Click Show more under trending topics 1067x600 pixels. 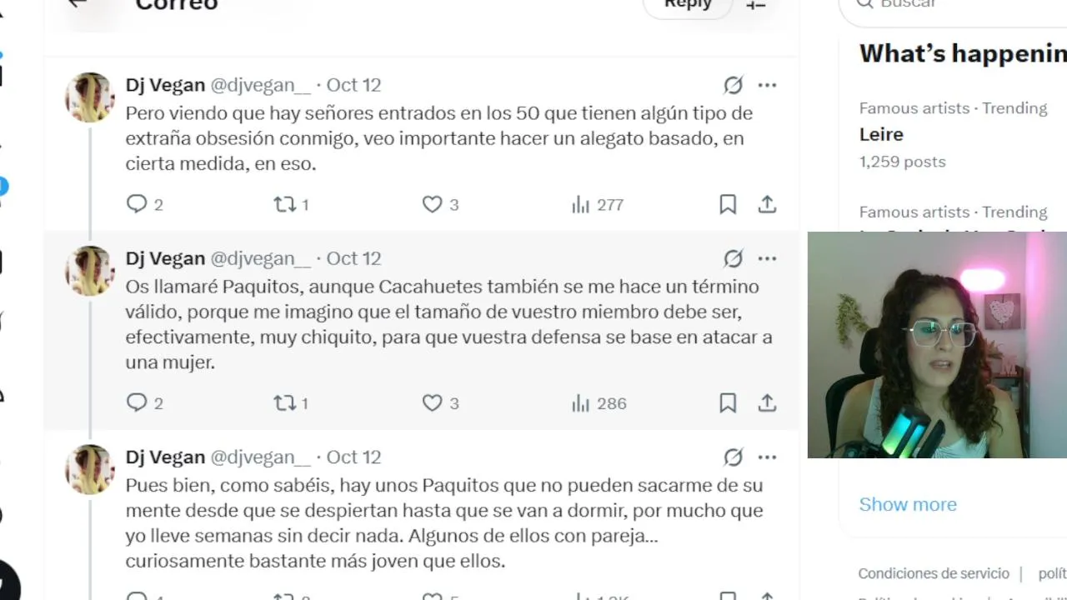tap(908, 504)
